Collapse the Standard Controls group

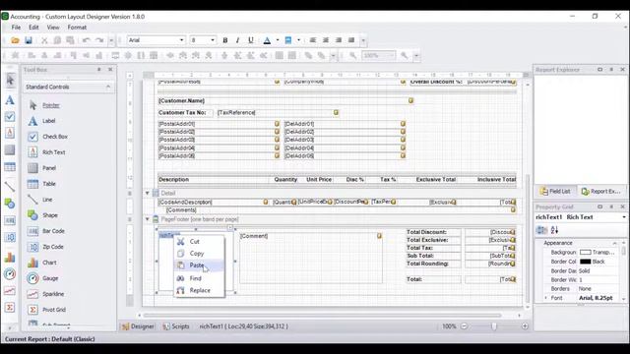tap(108, 87)
